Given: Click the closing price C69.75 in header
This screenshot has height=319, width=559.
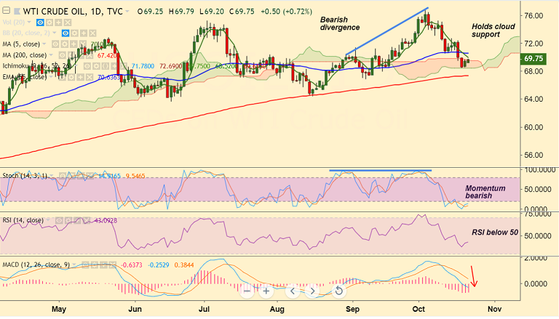Looking at the screenshot, I should 242,12.
